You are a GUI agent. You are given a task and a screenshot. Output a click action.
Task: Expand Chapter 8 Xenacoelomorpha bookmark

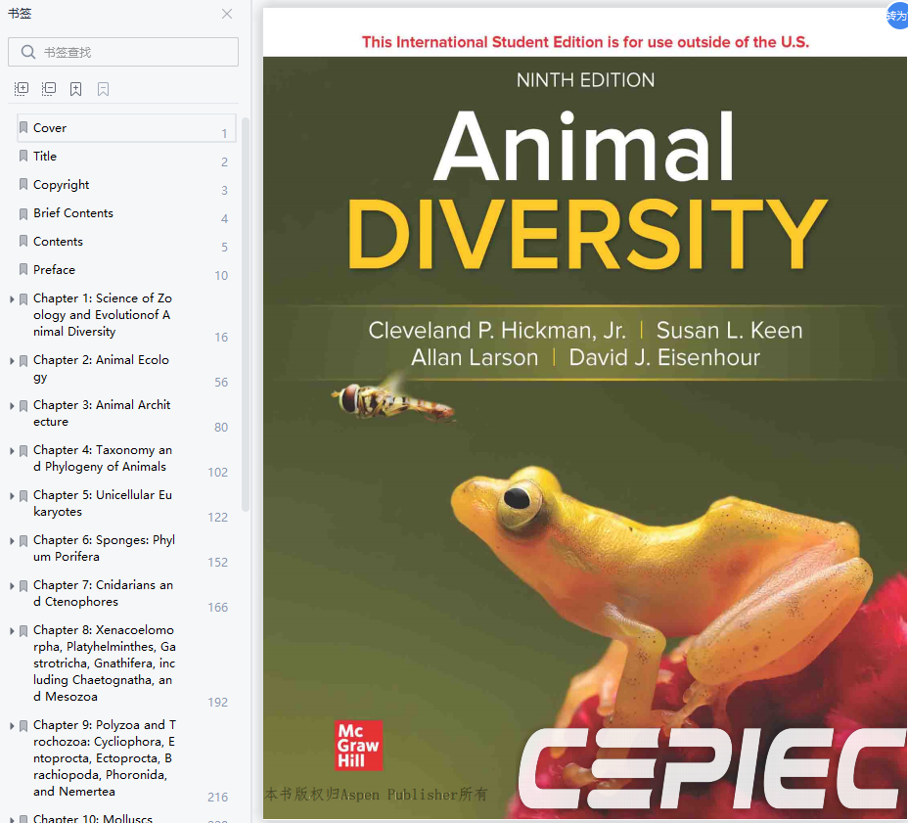12,631
